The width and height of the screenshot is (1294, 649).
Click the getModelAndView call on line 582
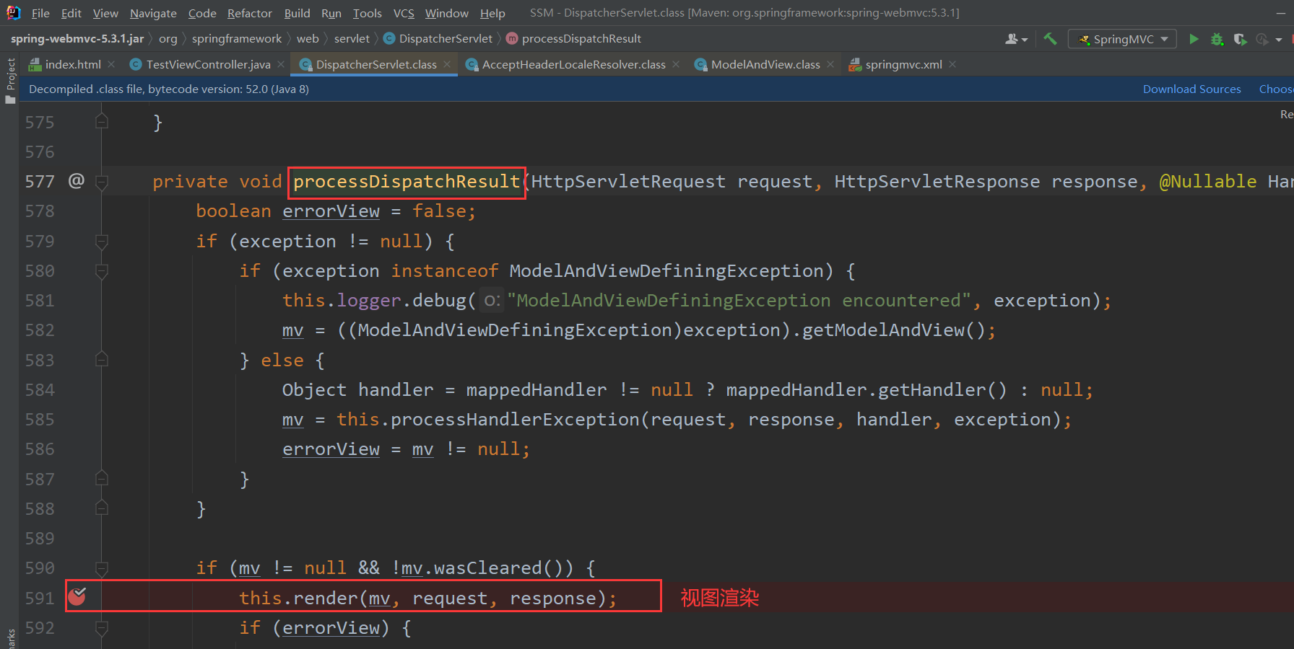point(883,330)
